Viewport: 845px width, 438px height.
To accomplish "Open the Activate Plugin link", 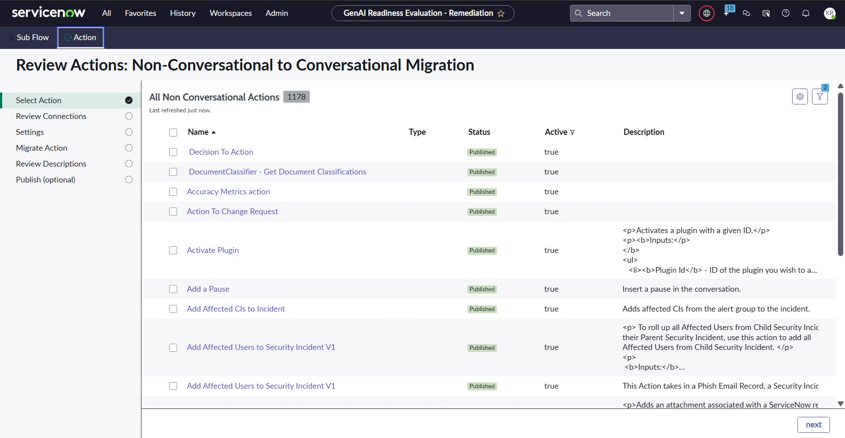I will (x=213, y=250).
